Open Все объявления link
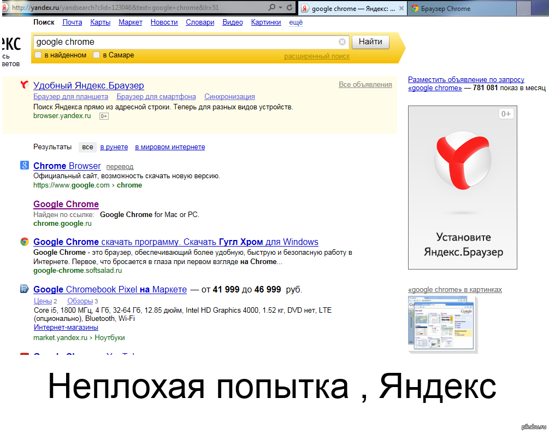 (365, 84)
